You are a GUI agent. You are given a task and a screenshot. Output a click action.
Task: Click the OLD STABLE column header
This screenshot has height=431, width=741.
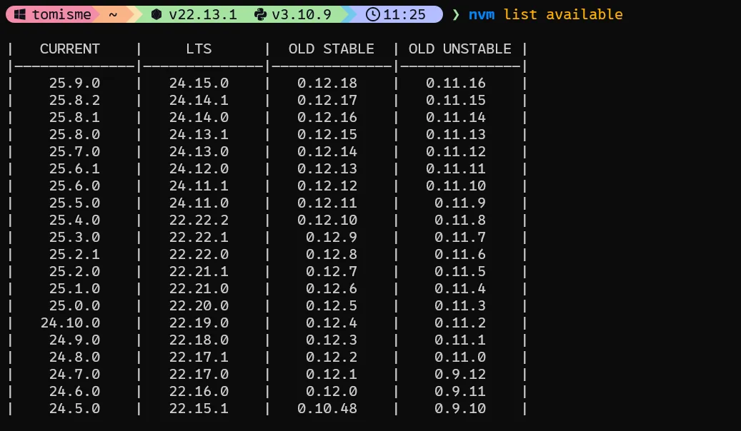click(332, 49)
